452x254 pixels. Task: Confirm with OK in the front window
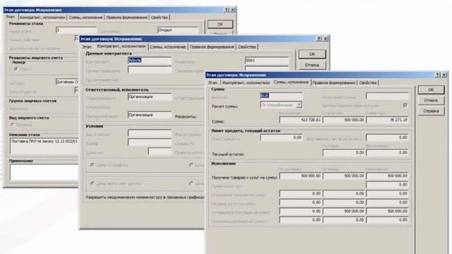431,90
